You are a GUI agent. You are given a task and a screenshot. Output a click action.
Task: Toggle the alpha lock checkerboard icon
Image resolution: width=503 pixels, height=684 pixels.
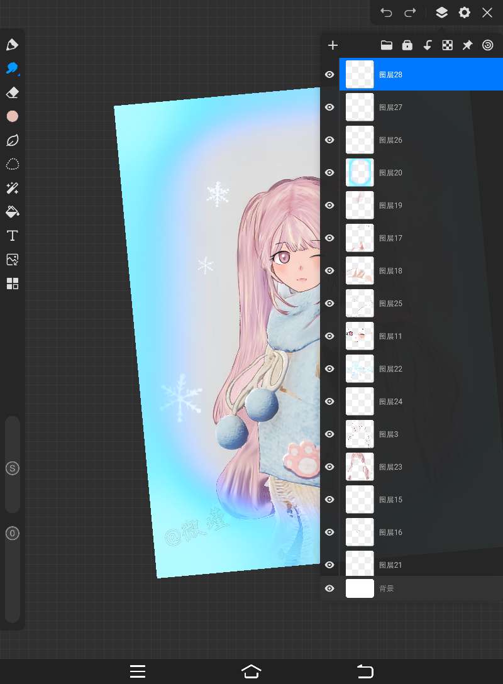[447, 45]
